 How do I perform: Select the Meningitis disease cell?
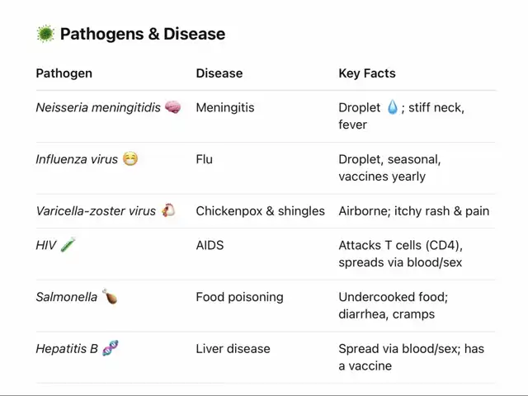225,108
